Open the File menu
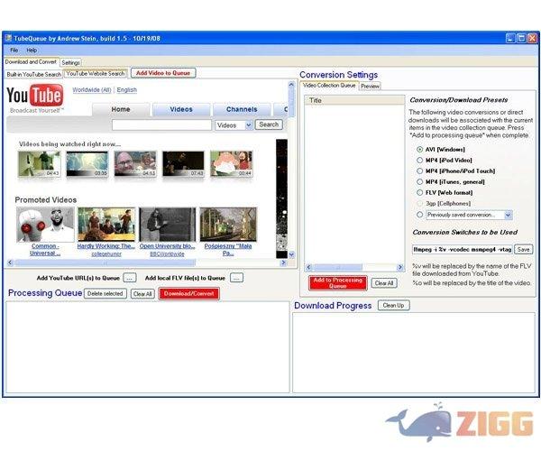This screenshot has height=451, width=541. pos(14,51)
